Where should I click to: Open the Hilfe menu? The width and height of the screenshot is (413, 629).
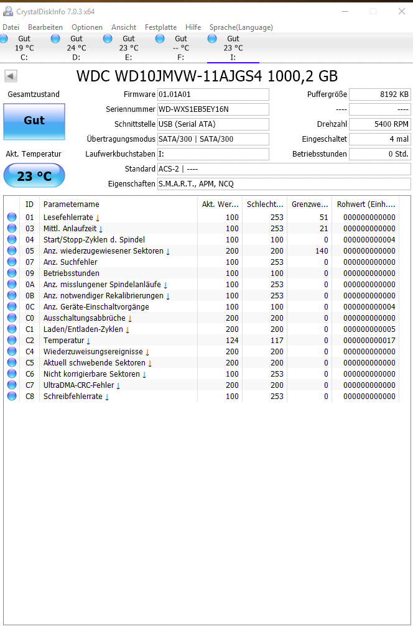click(193, 27)
